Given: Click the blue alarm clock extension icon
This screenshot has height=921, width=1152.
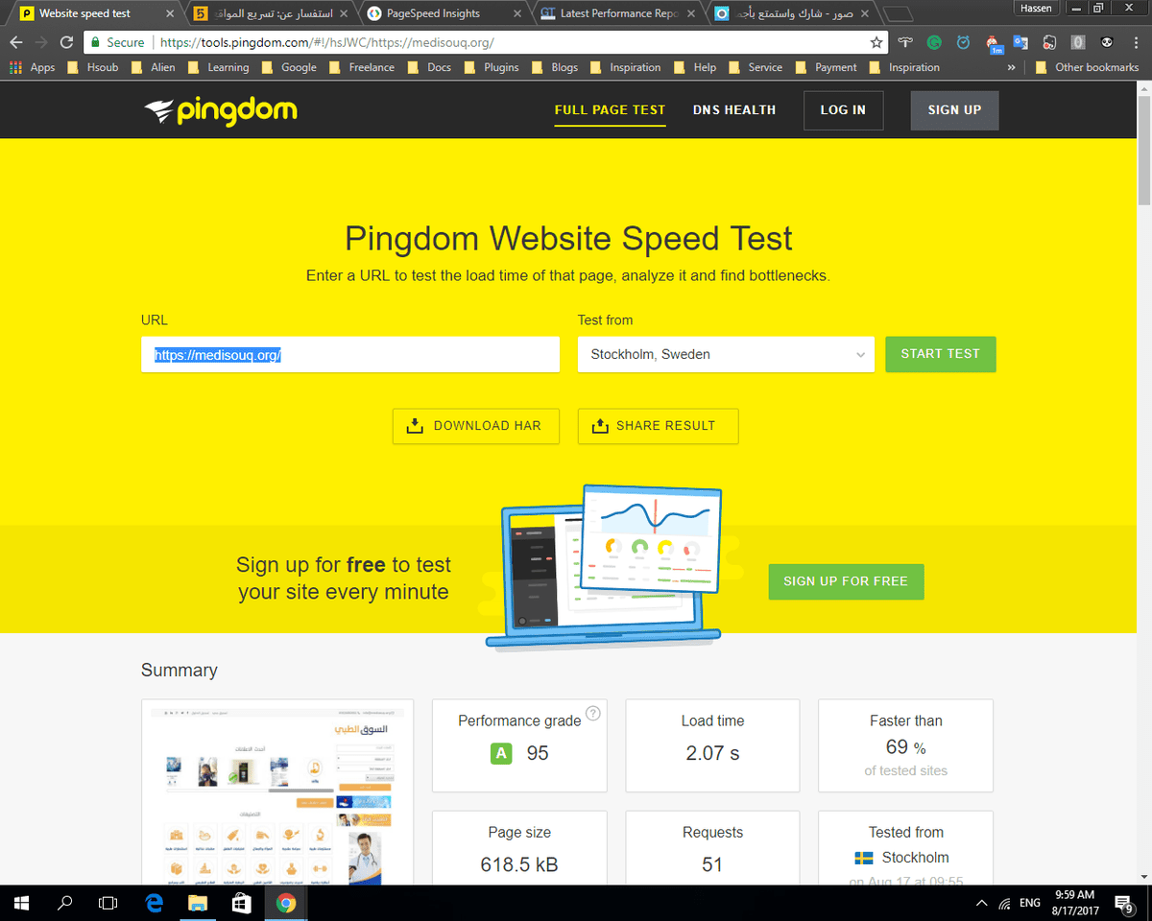Looking at the screenshot, I should [x=964, y=42].
